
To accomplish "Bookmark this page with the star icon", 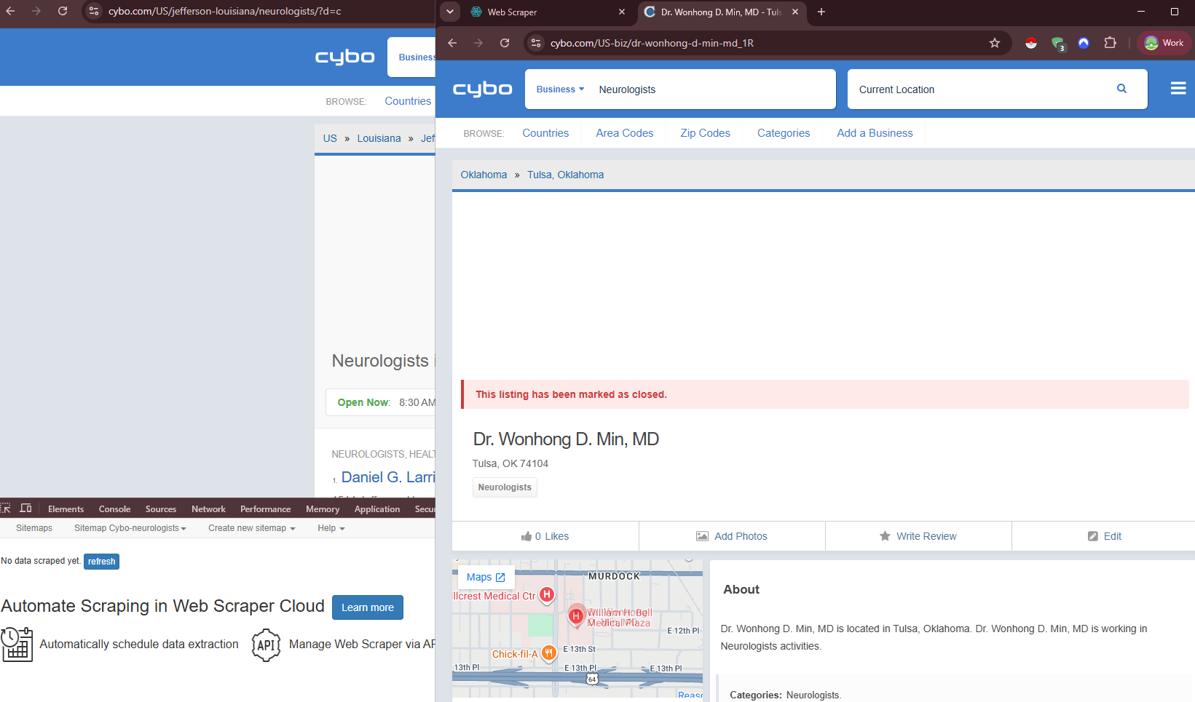I will tap(995, 43).
